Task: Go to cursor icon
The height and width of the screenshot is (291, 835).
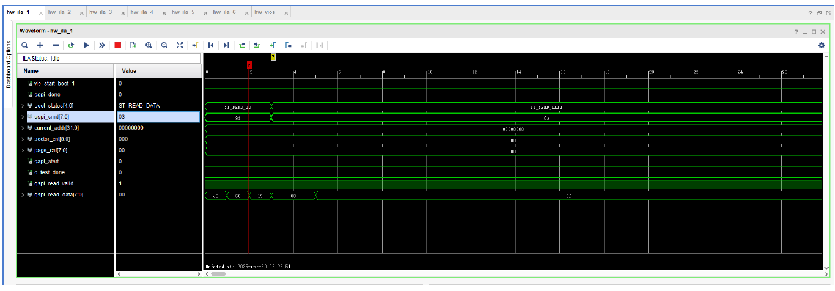Action: click(x=195, y=45)
